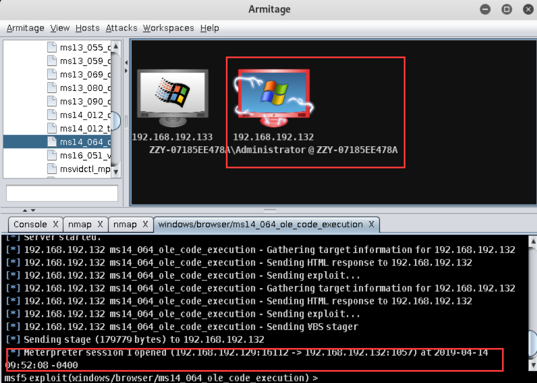Click the horizontal splitter down arrow
Image resolution: width=537 pixels, height=383 pixels.
(33, 210)
